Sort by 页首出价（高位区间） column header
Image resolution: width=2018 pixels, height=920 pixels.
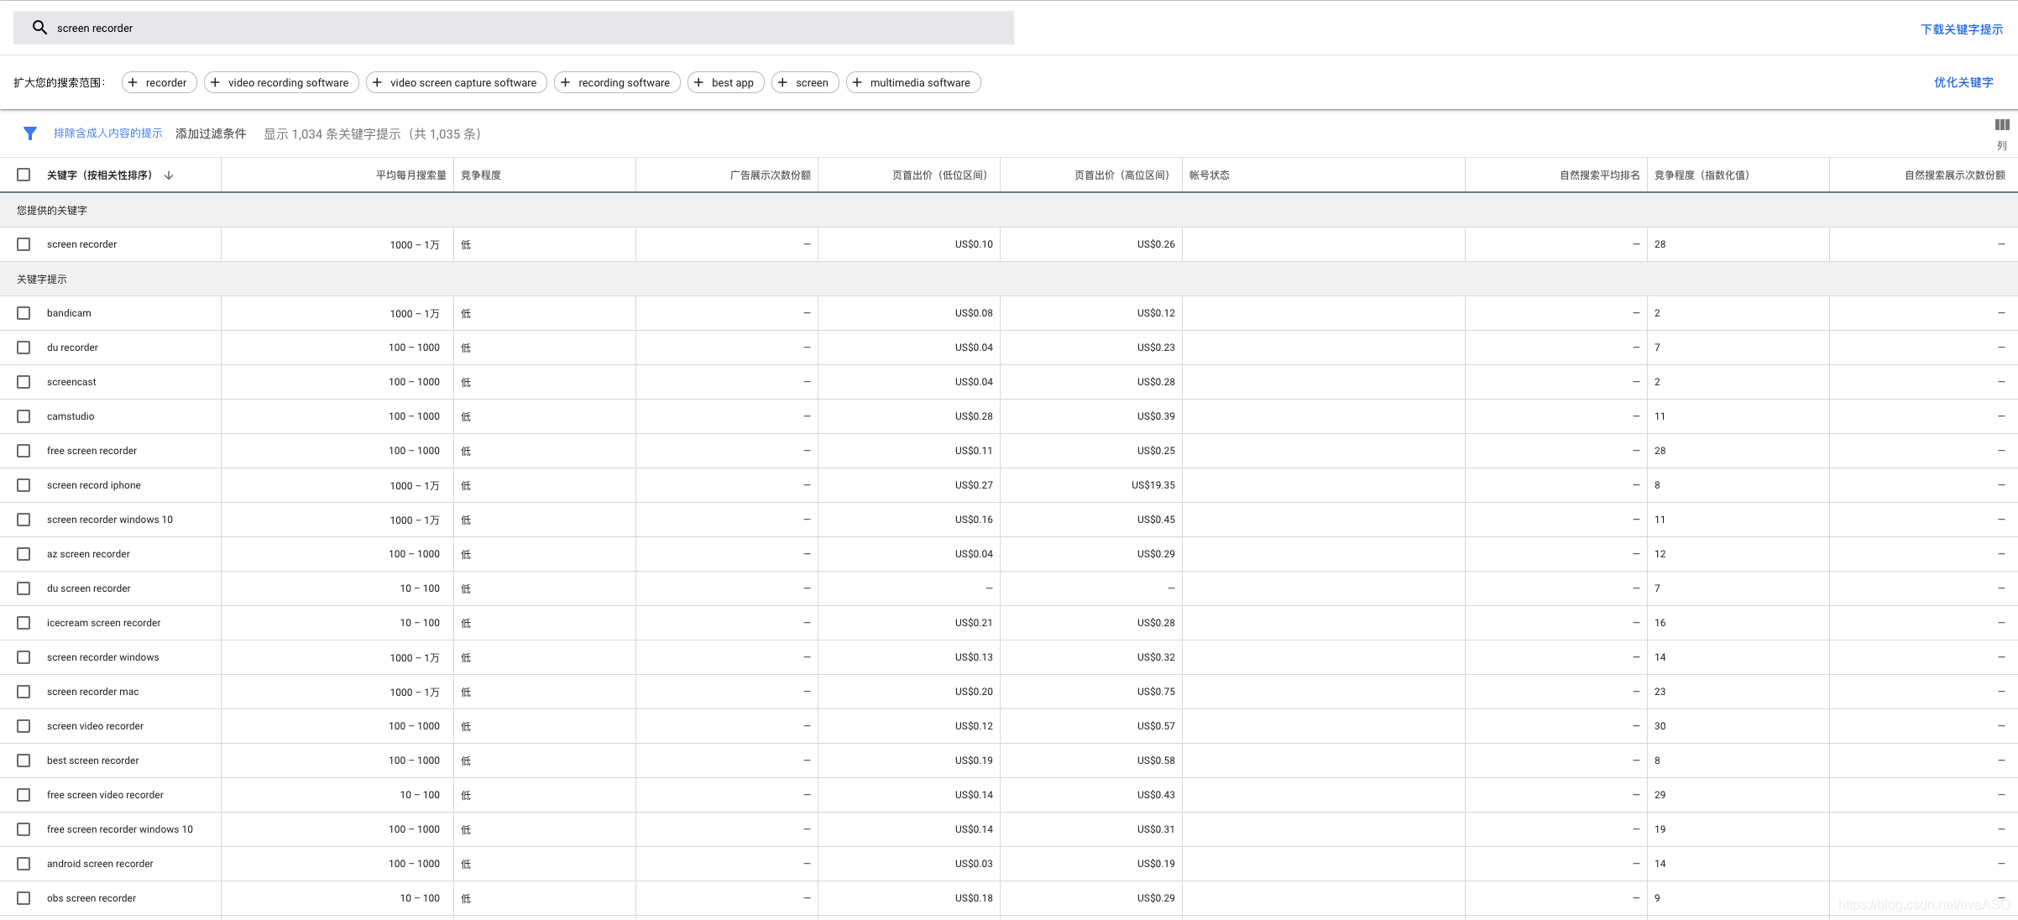pos(1121,175)
